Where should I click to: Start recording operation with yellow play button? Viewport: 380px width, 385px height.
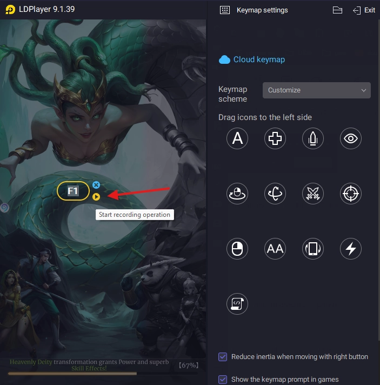[96, 197]
